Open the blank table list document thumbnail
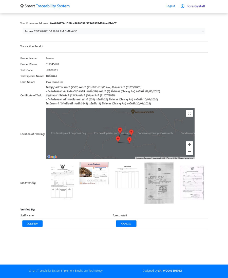 pyautogui.click(x=127, y=177)
